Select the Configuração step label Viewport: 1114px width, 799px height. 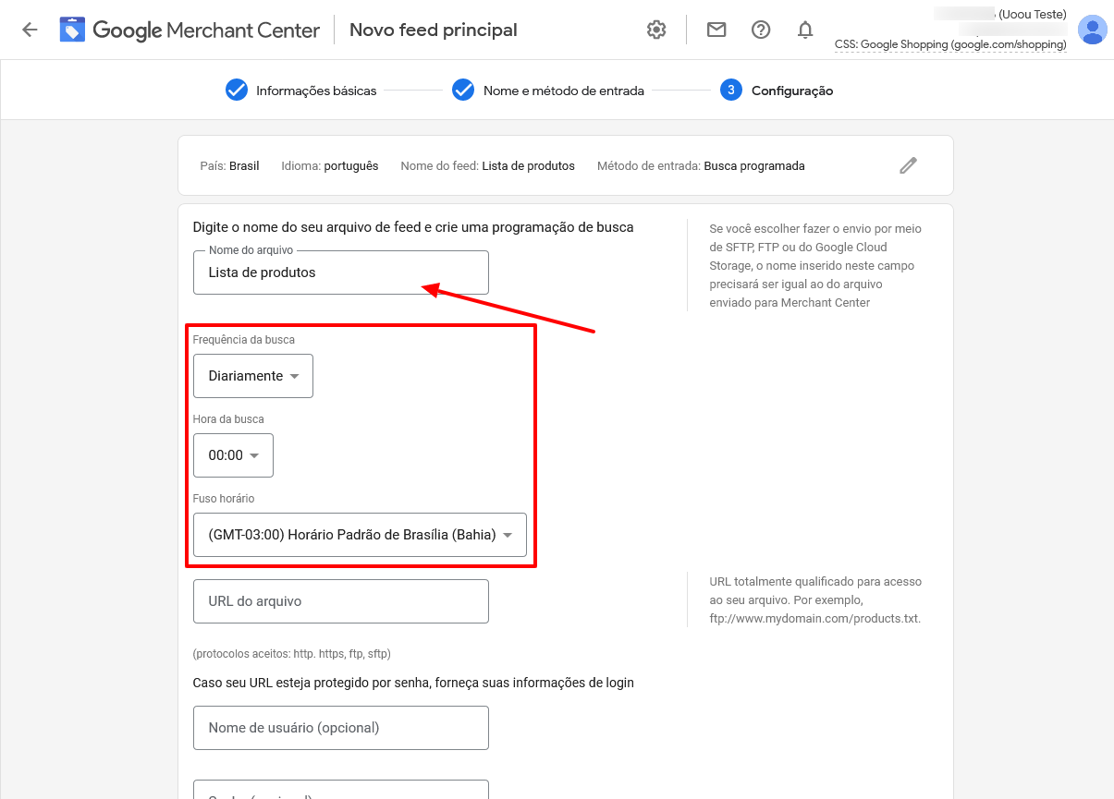pyautogui.click(x=792, y=91)
